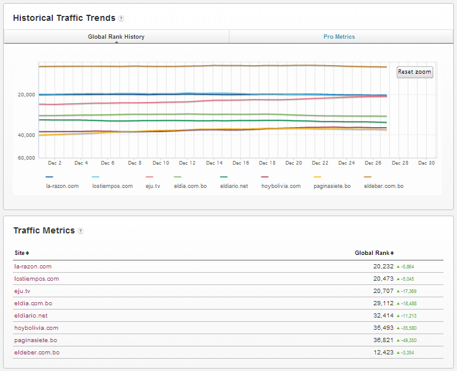457x371 pixels.
Task: Open eldiario.net link in metrics table
Action: pyautogui.click(x=31, y=316)
